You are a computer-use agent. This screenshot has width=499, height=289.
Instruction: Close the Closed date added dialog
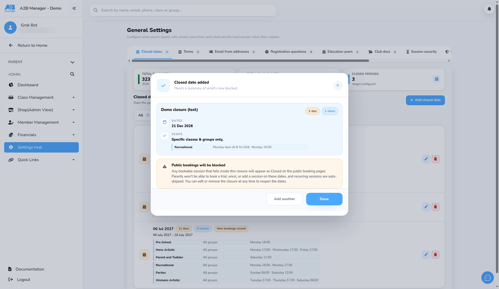click(338, 86)
